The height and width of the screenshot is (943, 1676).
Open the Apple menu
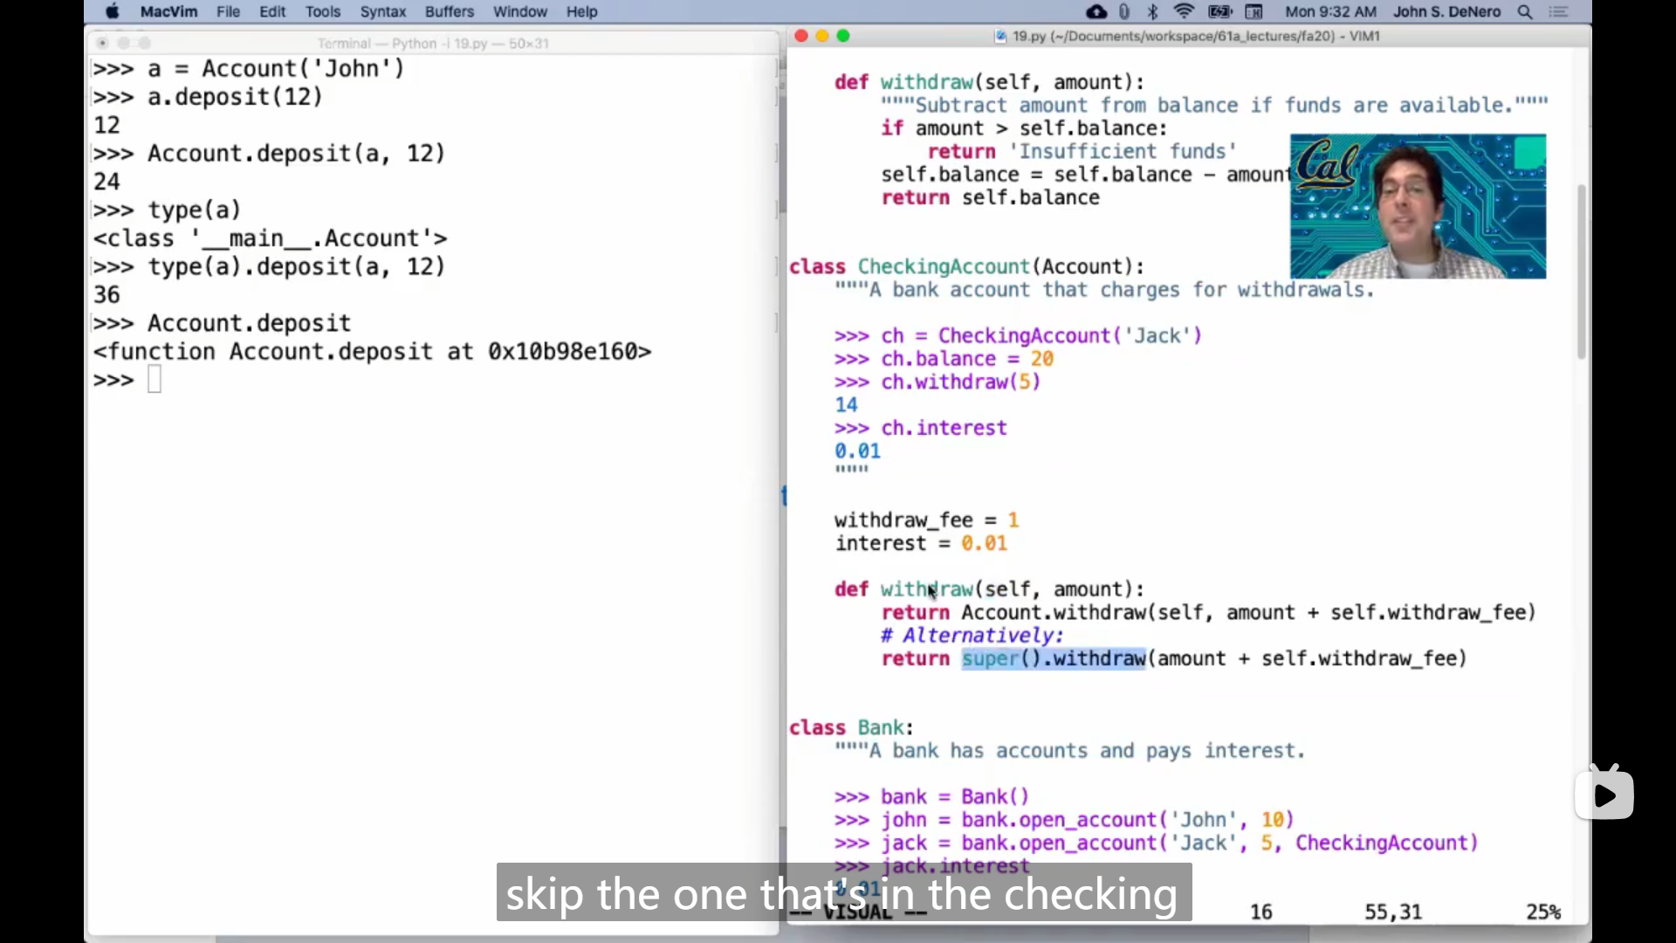point(112,11)
